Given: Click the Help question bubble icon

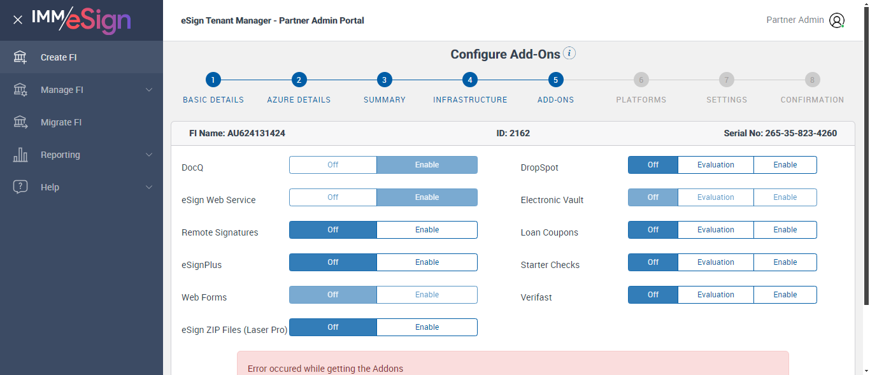Looking at the screenshot, I should click(x=20, y=187).
